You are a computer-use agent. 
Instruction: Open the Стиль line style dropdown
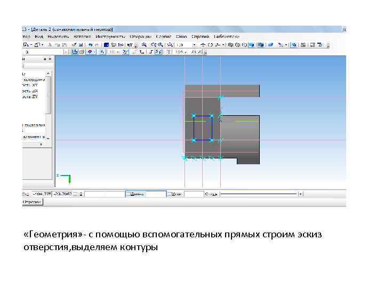(300, 194)
